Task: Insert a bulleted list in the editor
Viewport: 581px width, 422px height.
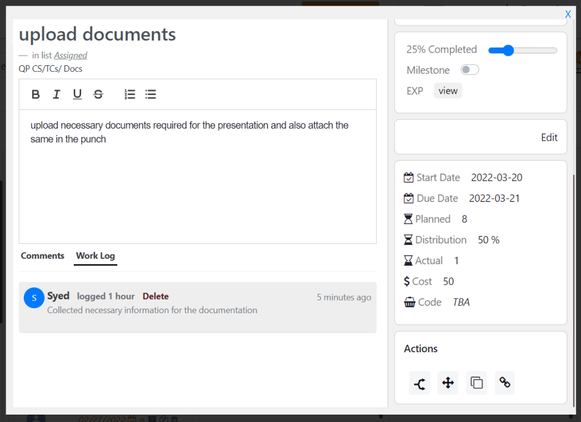Action: click(x=150, y=95)
